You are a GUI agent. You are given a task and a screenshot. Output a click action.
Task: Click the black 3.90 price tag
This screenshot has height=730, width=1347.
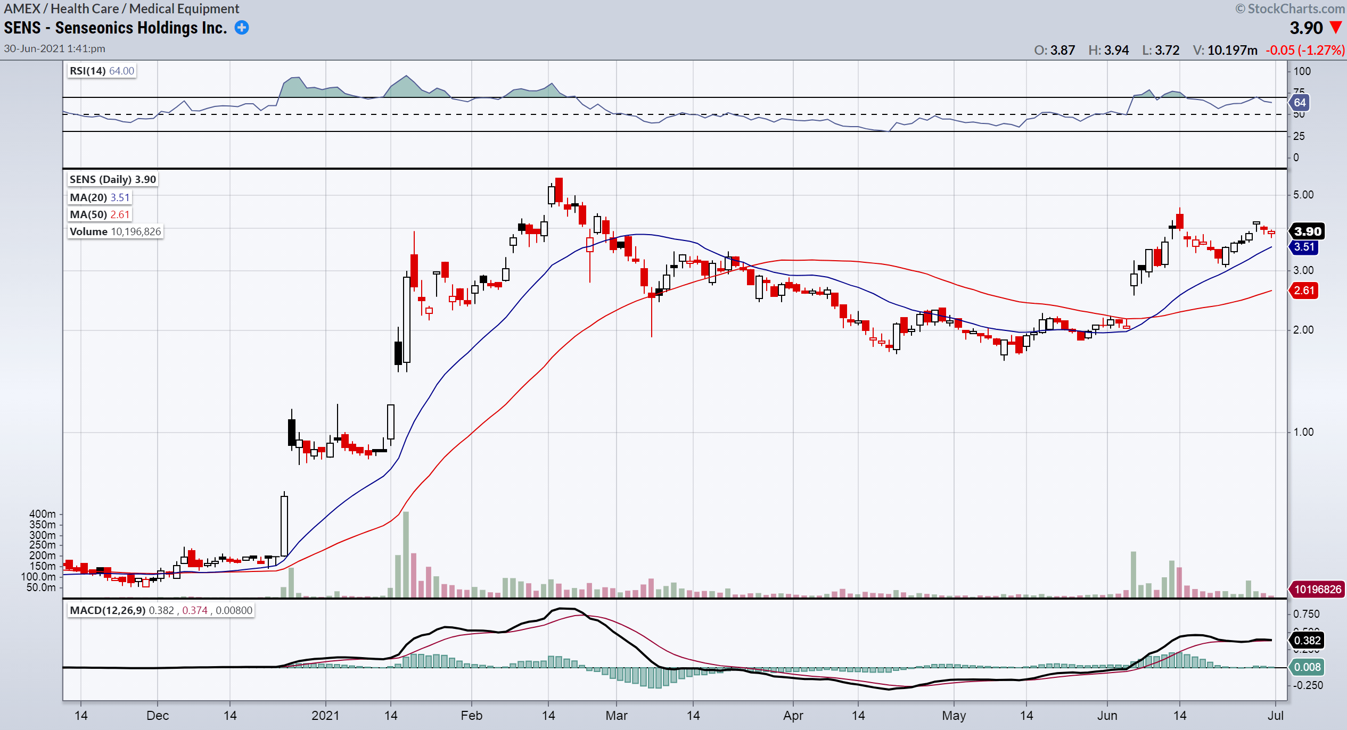tap(1307, 231)
